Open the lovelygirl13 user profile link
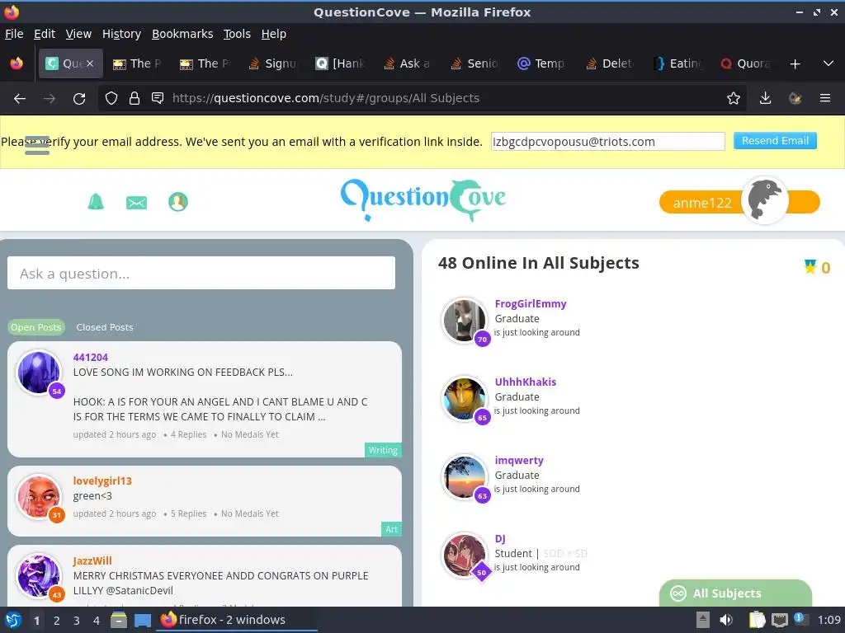The height and width of the screenshot is (633, 845). (102, 481)
